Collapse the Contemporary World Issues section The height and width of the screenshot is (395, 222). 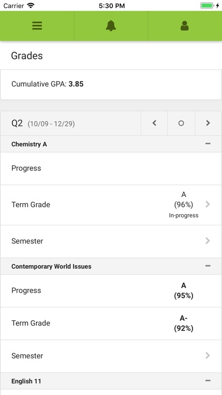point(208,266)
